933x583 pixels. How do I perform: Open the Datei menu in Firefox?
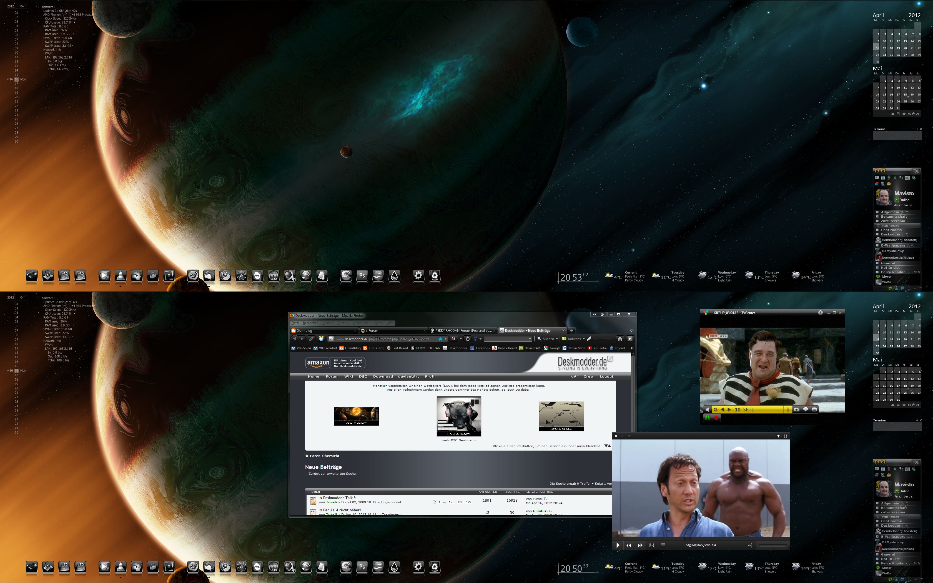[295, 323]
